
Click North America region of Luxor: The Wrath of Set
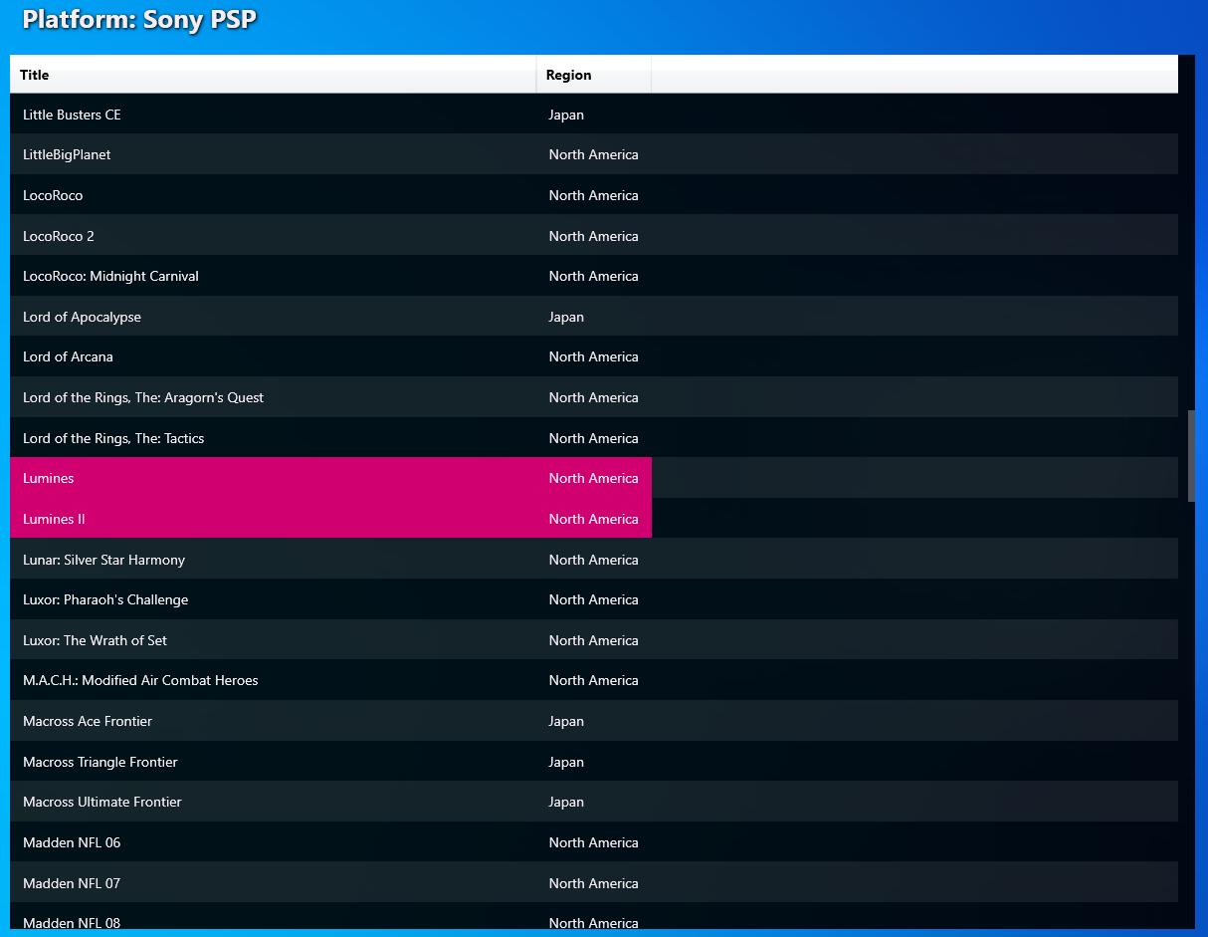pyautogui.click(x=593, y=640)
